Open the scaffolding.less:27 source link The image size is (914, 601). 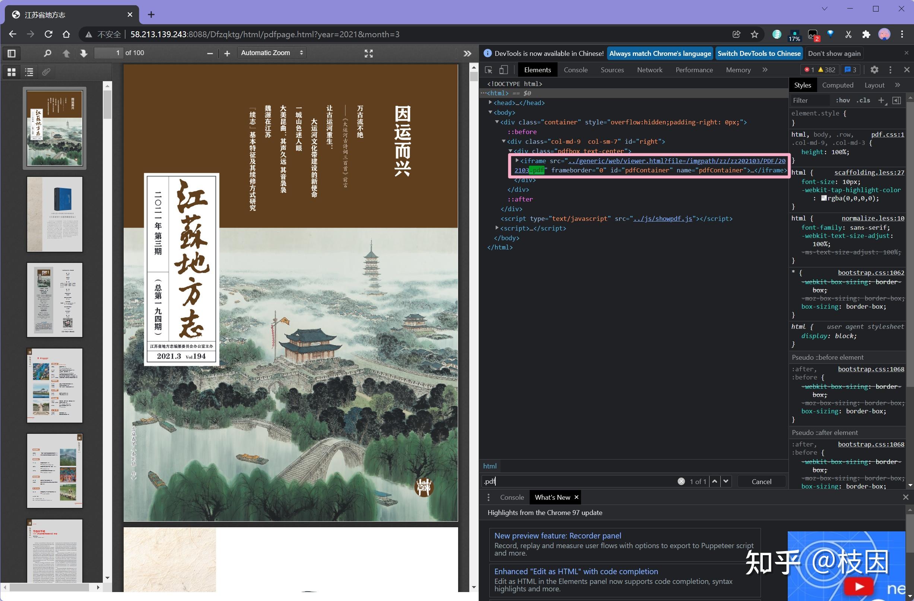(869, 172)
